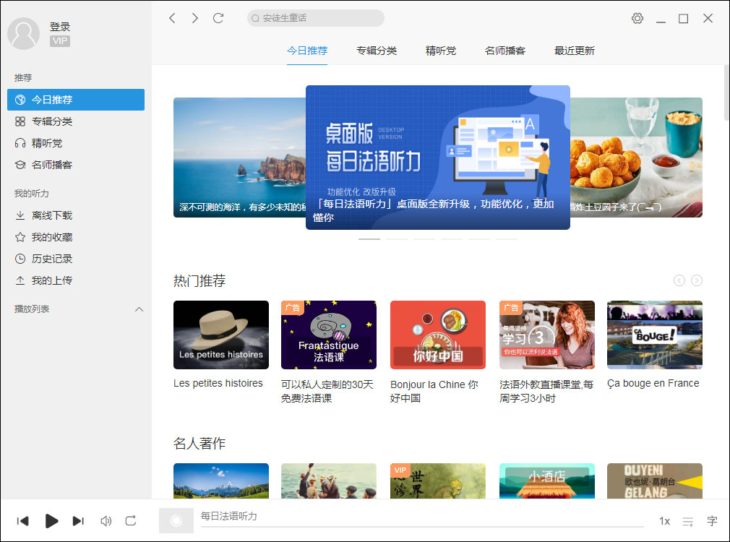This screenshot has height=542, width=730.
Task: Advance 热门推荐 with the right arrow
Action: click(696, 280)
